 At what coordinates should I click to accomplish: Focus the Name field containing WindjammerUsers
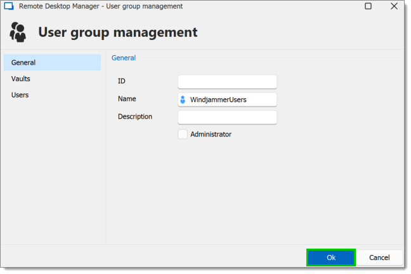(227, 100)
